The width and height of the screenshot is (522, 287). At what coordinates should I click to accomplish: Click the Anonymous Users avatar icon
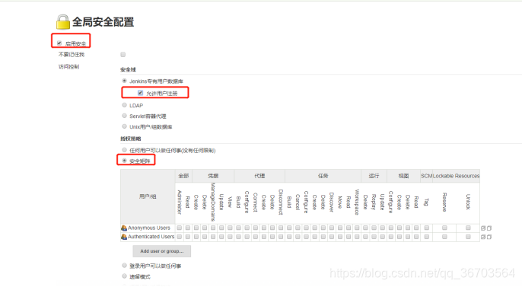124,228
